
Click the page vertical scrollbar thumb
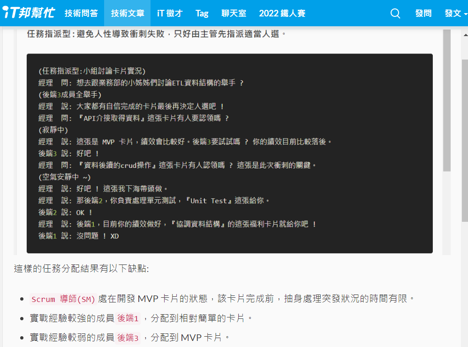[x=465, y=140]
